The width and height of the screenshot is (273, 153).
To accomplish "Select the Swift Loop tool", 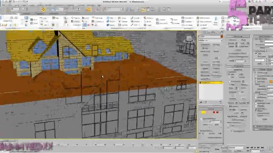I will [x=97, y=18].
